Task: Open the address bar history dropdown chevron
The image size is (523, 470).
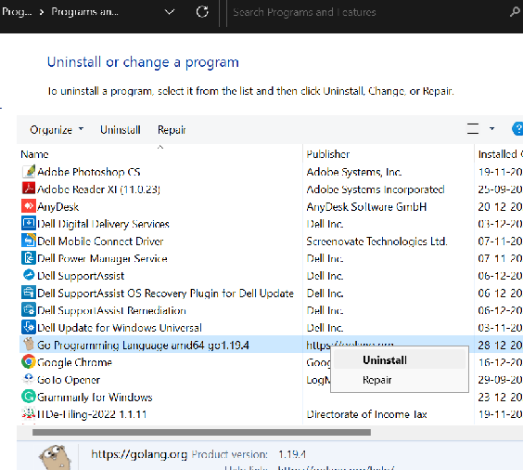Action: [170, 12]
